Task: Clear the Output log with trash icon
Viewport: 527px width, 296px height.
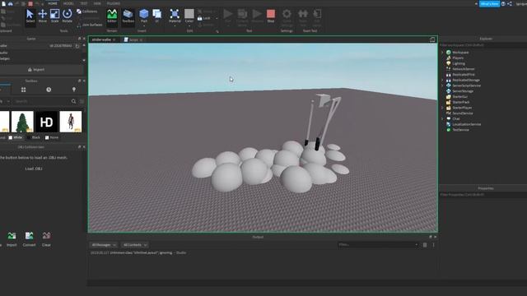Action: pyautogui.click(x=425, y=245)
